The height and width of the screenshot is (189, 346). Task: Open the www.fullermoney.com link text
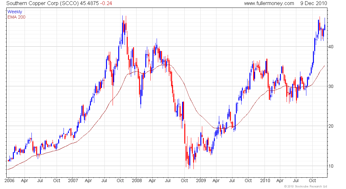[269, 3]
